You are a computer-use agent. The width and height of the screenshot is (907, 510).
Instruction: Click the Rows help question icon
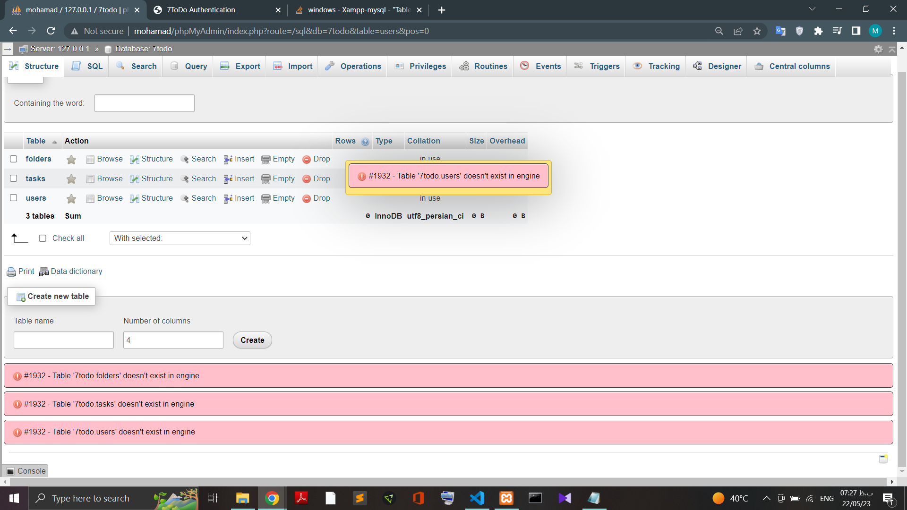pyautogui.click(x=365, y=142)
